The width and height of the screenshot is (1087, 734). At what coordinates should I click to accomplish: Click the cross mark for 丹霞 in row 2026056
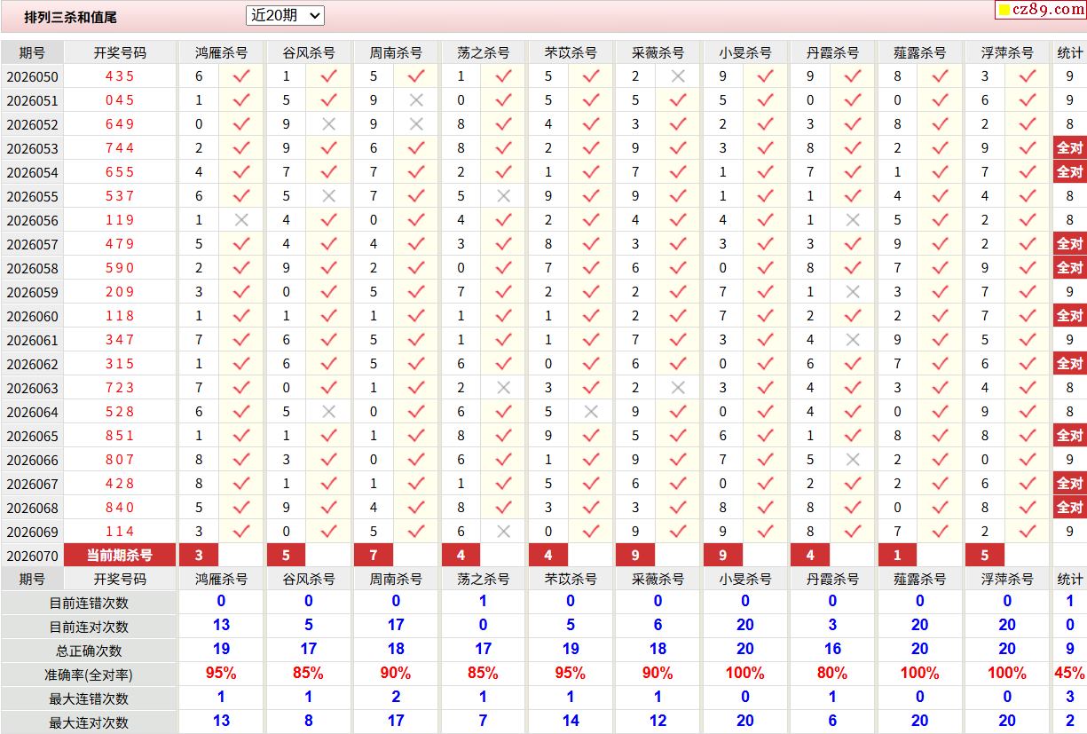pyautogui.click(x=854, y=220)
